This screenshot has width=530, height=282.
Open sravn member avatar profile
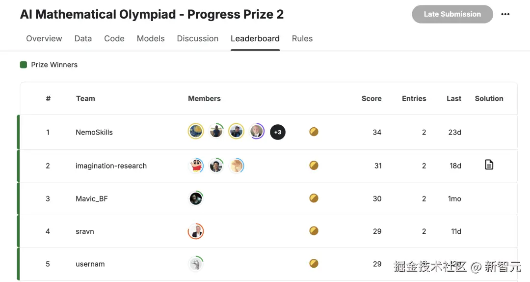tap(196, 231)
